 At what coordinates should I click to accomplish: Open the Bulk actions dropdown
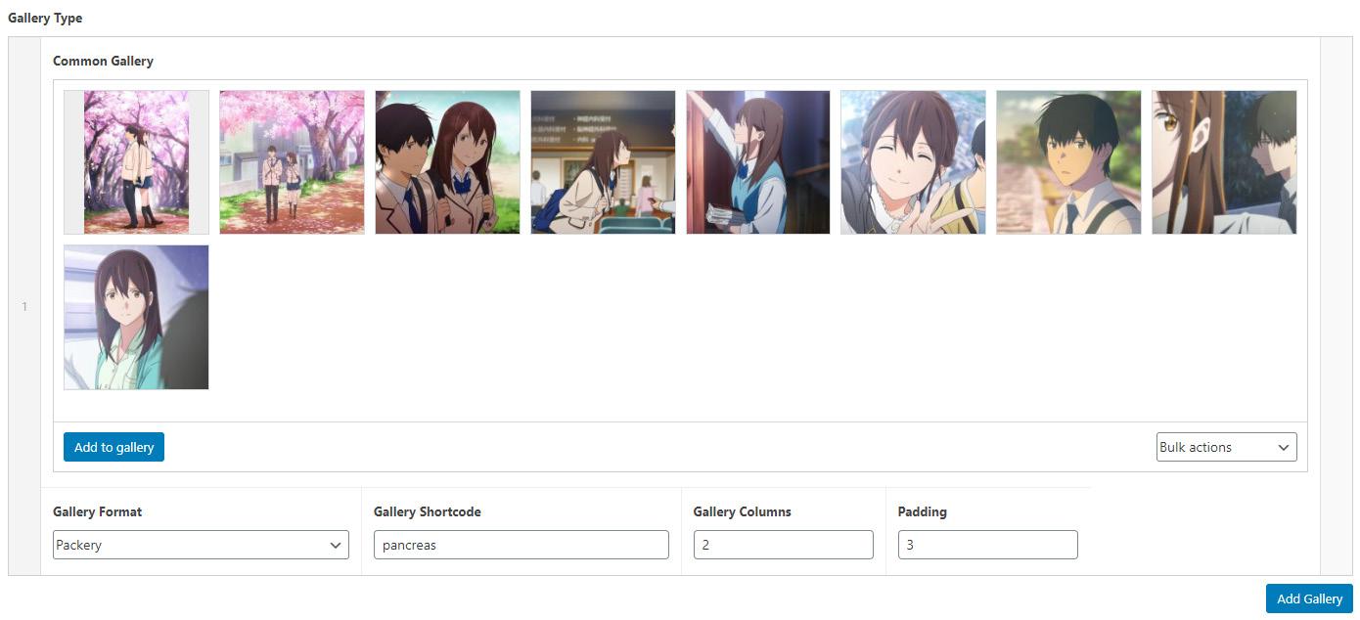click(x=1226, y=447)
